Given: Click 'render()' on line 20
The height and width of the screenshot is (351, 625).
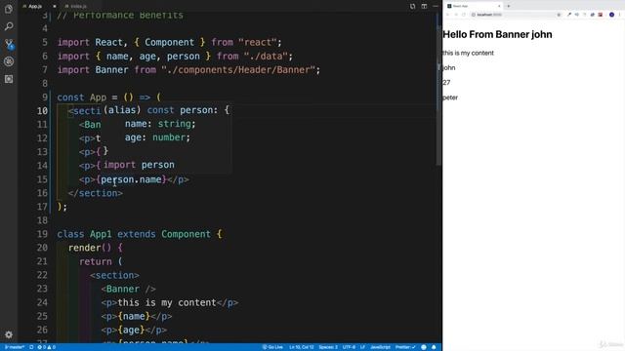Looking at the screenshot, I should pos(90,248).
